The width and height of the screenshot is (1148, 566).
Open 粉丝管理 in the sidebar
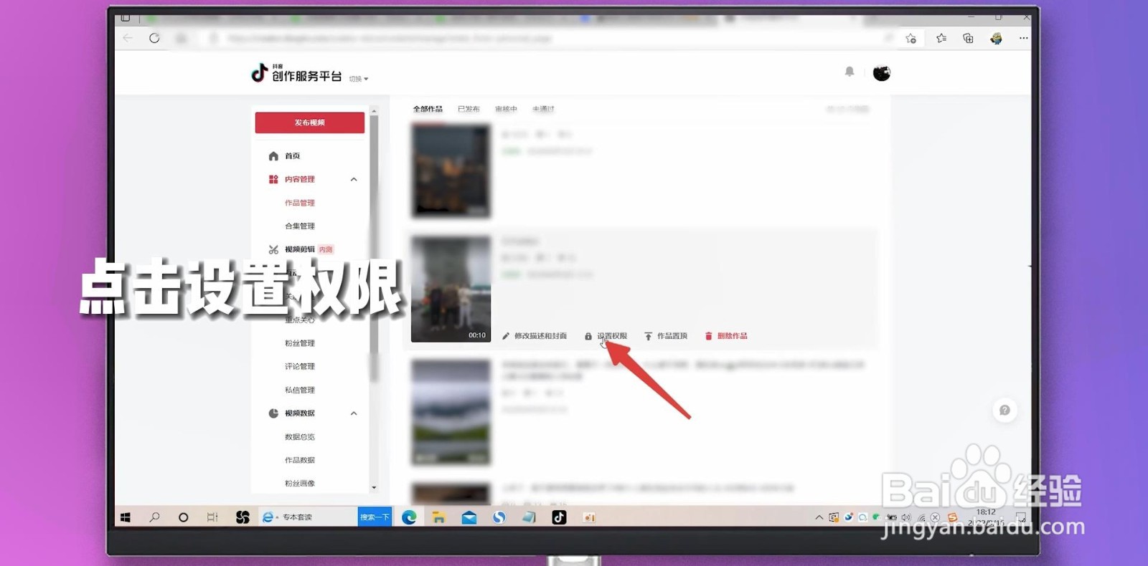coord(300,343)
